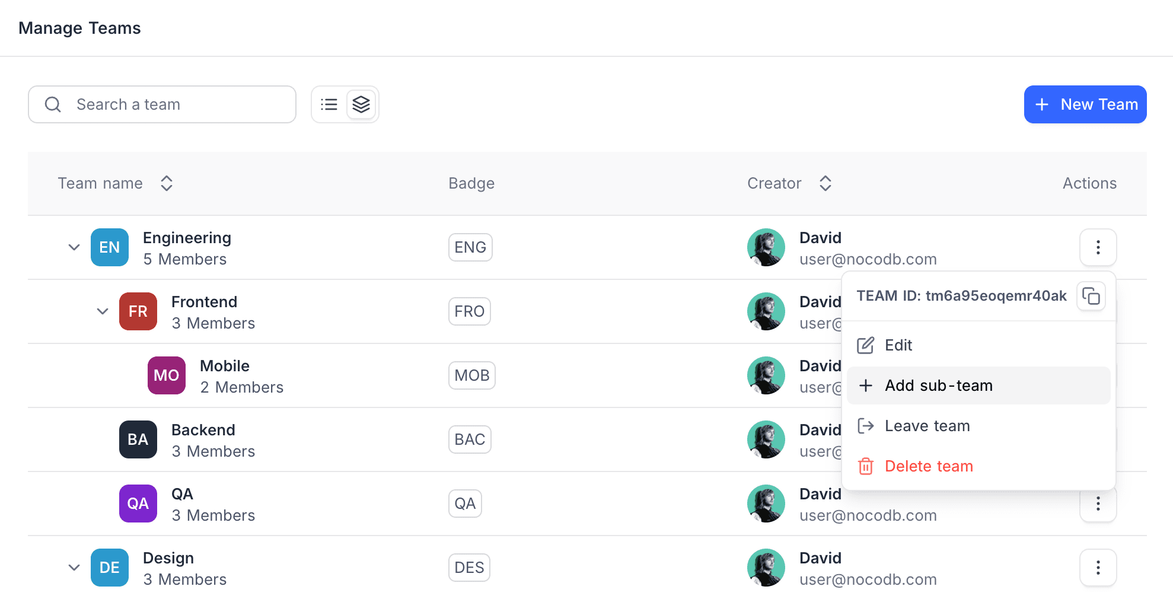Click the Mobile team MO avatar
Screen dimensions: 1173x599
point(167,375)
